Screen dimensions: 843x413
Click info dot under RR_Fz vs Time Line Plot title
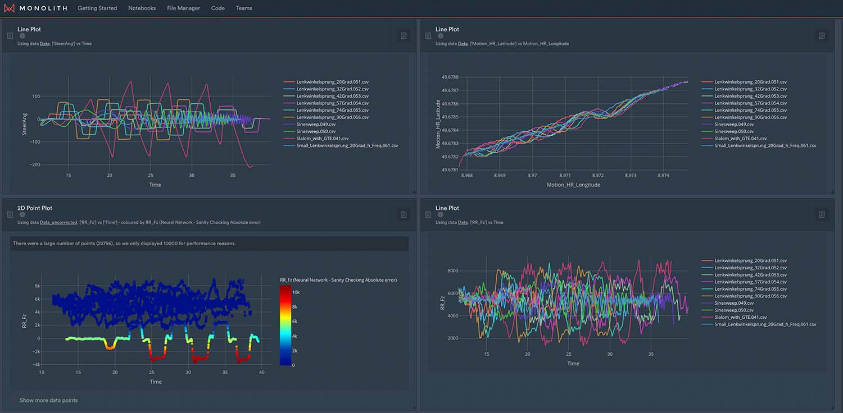click(441, 215)
